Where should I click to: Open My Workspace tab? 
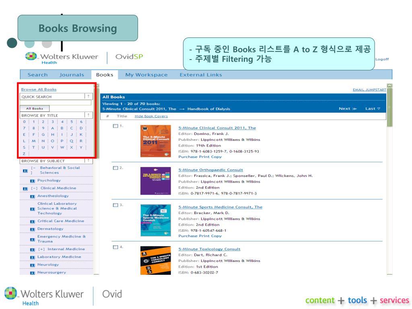[146, 75]
